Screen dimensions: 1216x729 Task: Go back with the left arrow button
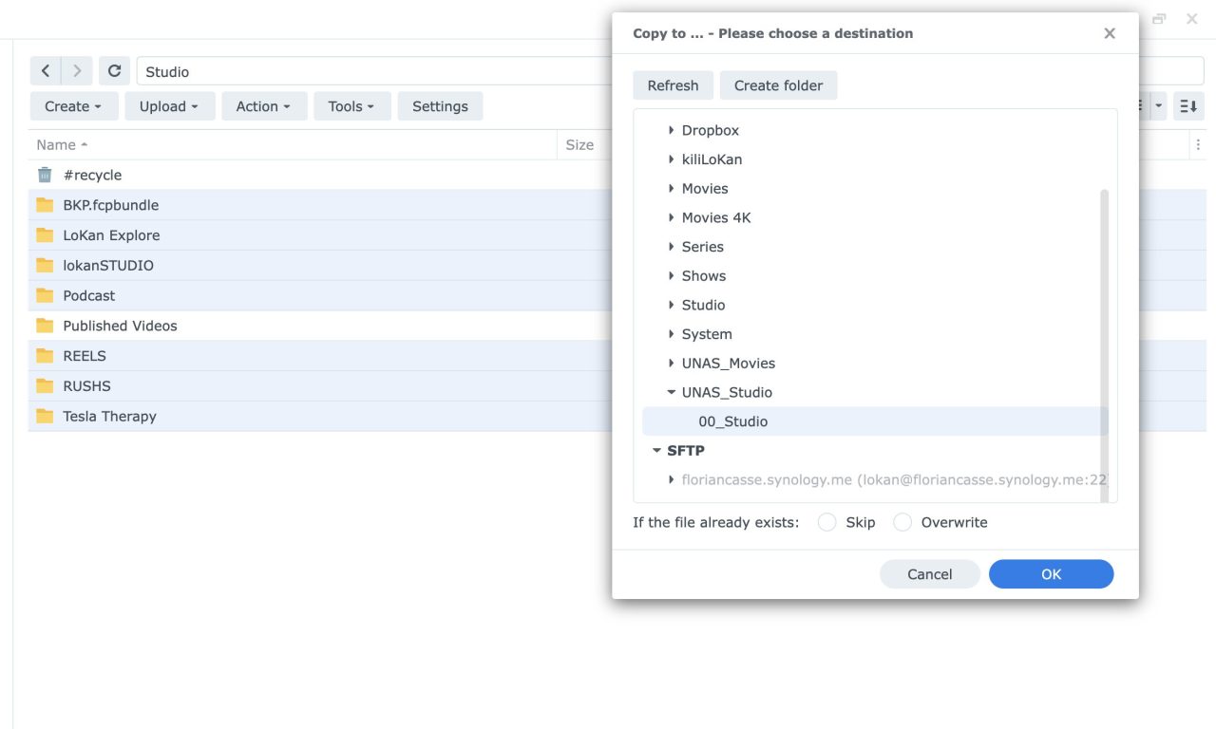pyautogui.click(x=46, y=71)
